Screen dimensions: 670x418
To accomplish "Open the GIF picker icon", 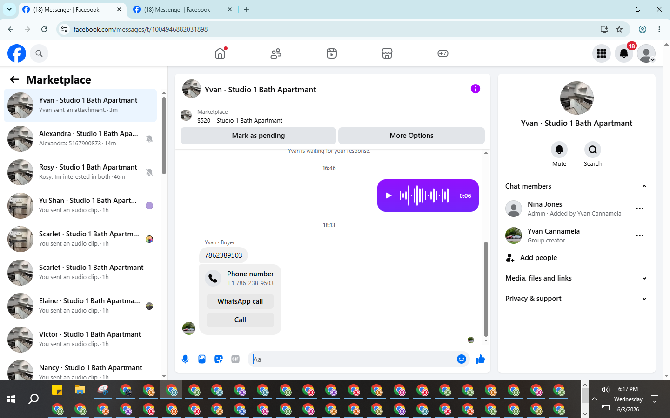I will [x=235, y=359].
